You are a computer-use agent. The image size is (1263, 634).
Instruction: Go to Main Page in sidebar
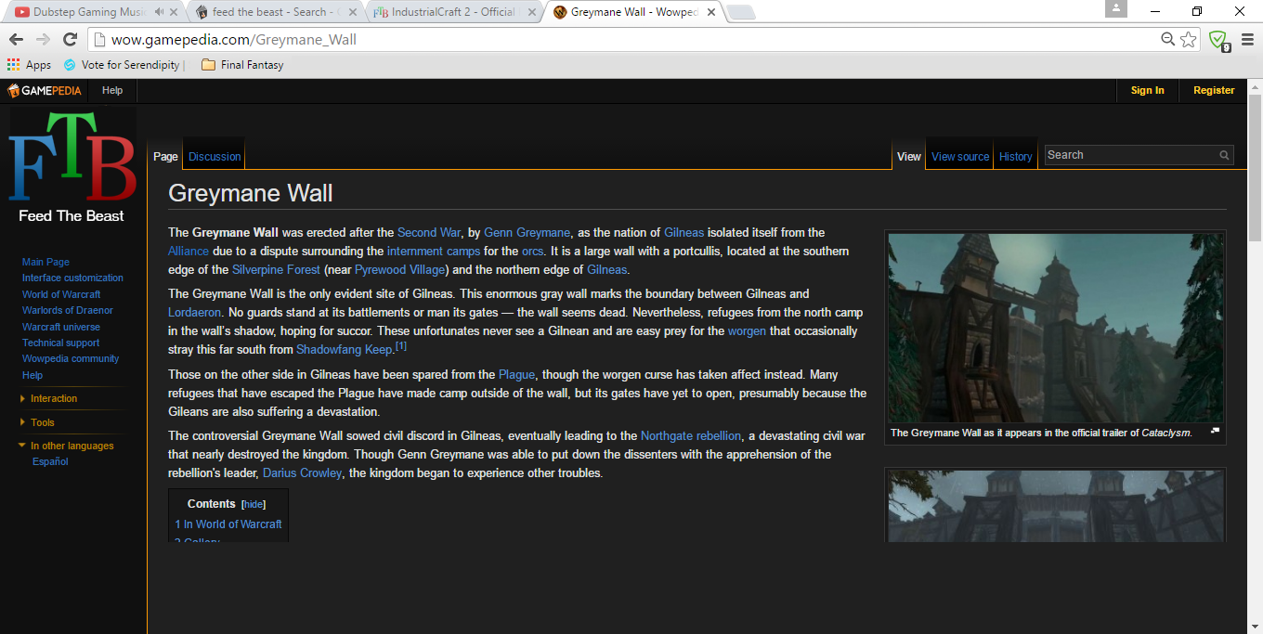coord(46,262)
